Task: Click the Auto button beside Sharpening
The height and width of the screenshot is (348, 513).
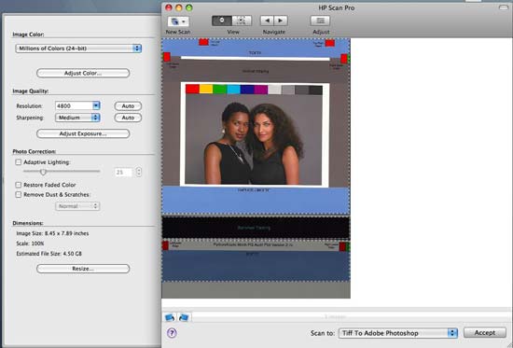Action: click(128, 118)
